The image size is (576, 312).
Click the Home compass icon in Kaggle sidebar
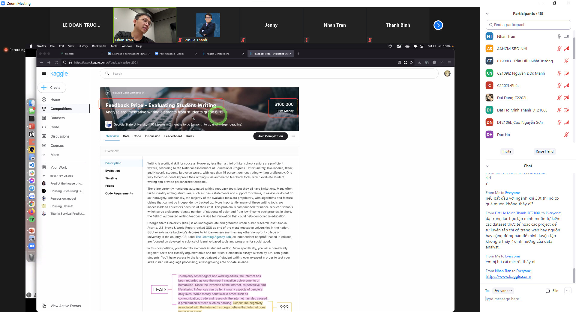pyautogui.click(x=44, y=100)
